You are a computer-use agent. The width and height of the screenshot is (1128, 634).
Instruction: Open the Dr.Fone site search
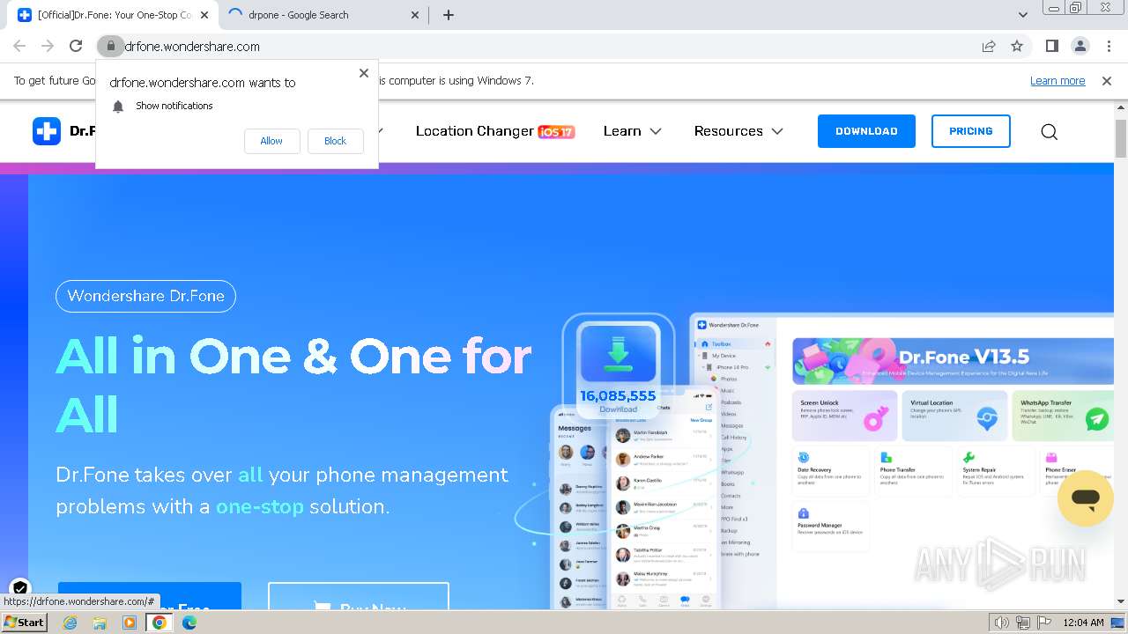pos(1049,131)
